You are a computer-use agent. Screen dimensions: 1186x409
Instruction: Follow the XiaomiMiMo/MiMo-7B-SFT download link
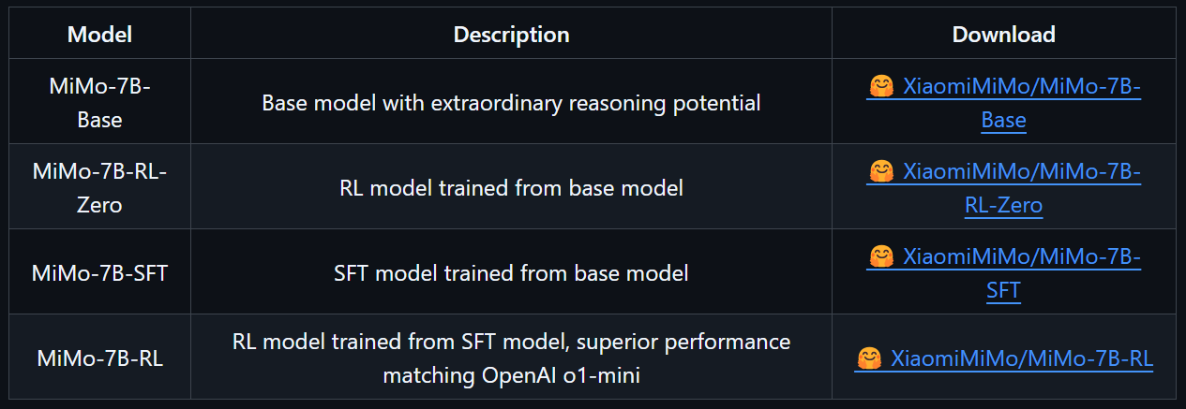[x=1021, y=256]
